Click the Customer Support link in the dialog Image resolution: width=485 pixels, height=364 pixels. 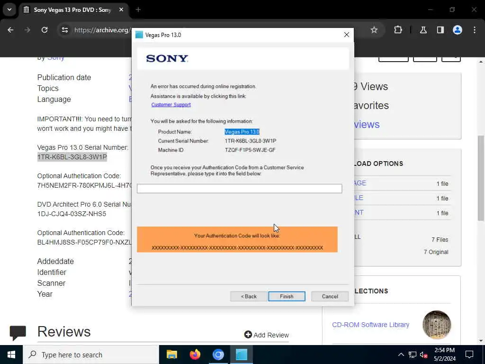pyautogui.click(x=171, y=105)
